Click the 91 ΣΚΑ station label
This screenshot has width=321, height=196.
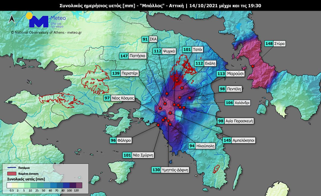click(150, 39)
